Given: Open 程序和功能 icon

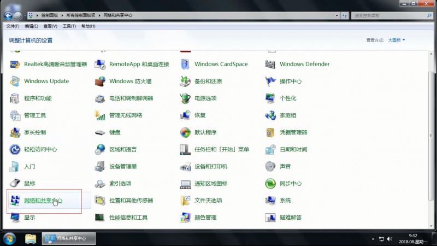Looking at the screenshot, I should pyautogui.click(x=15, y=98).
